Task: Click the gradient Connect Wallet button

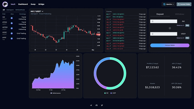Action: (x=170, y=45)
